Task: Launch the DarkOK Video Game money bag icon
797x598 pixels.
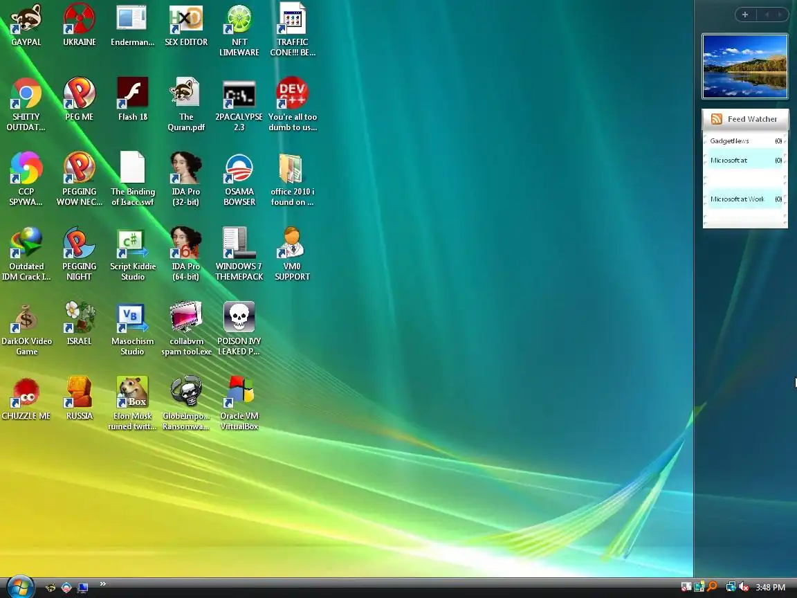Action: tap(26, 329)
